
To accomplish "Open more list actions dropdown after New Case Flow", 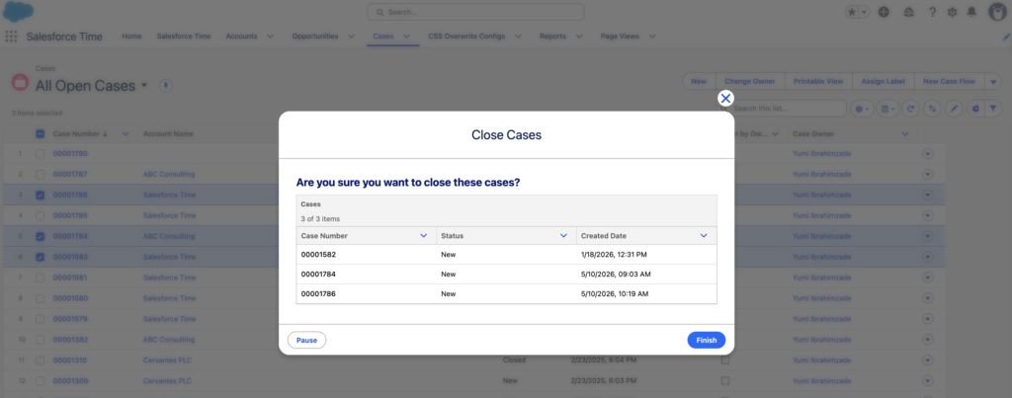I will [994, 81].
